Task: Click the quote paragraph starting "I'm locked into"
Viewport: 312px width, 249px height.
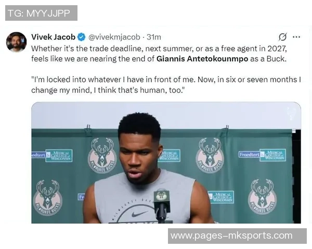Action: [x=166, y=85]
